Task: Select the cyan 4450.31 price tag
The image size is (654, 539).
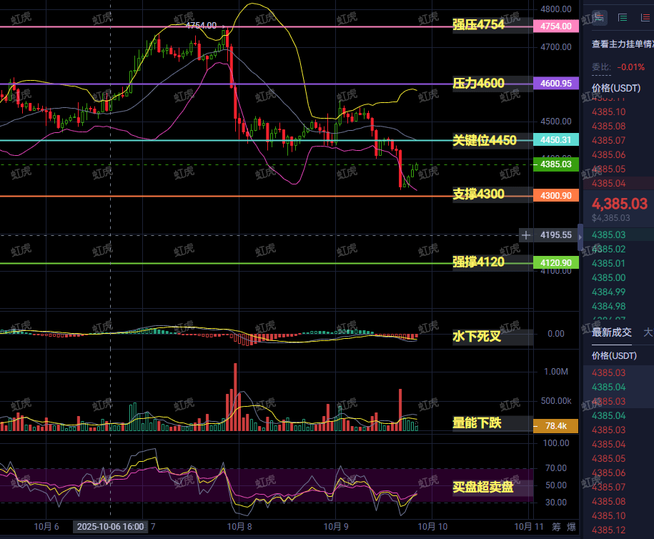Action: (x=556, y=140)
